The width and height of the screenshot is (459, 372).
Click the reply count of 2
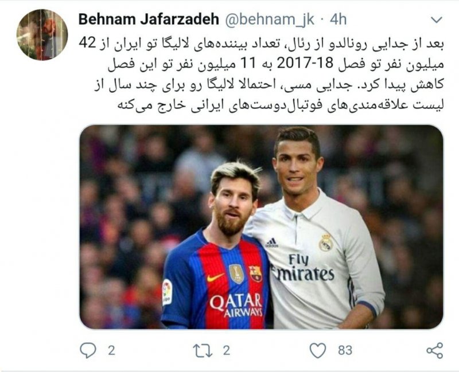point(111,350)
